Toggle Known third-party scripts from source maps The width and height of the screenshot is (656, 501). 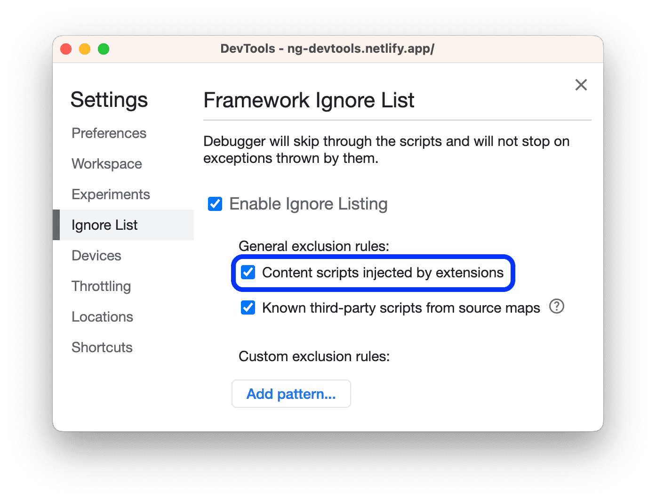pyautogui.click(x=248, y=307)
